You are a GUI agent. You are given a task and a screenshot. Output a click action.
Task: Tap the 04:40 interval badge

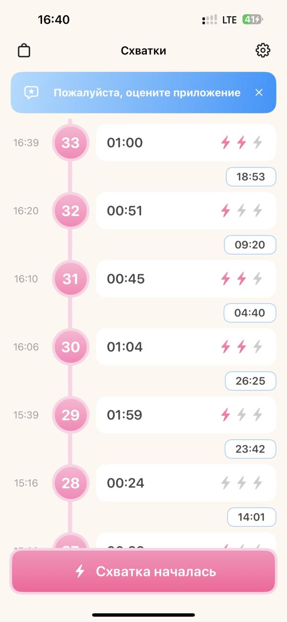tap(250, 313)
